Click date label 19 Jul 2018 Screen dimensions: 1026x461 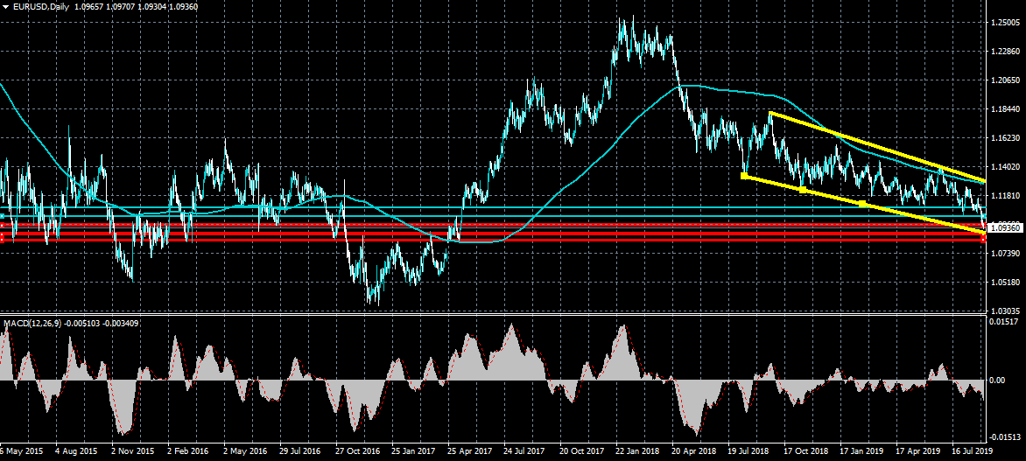click(750, 451)
